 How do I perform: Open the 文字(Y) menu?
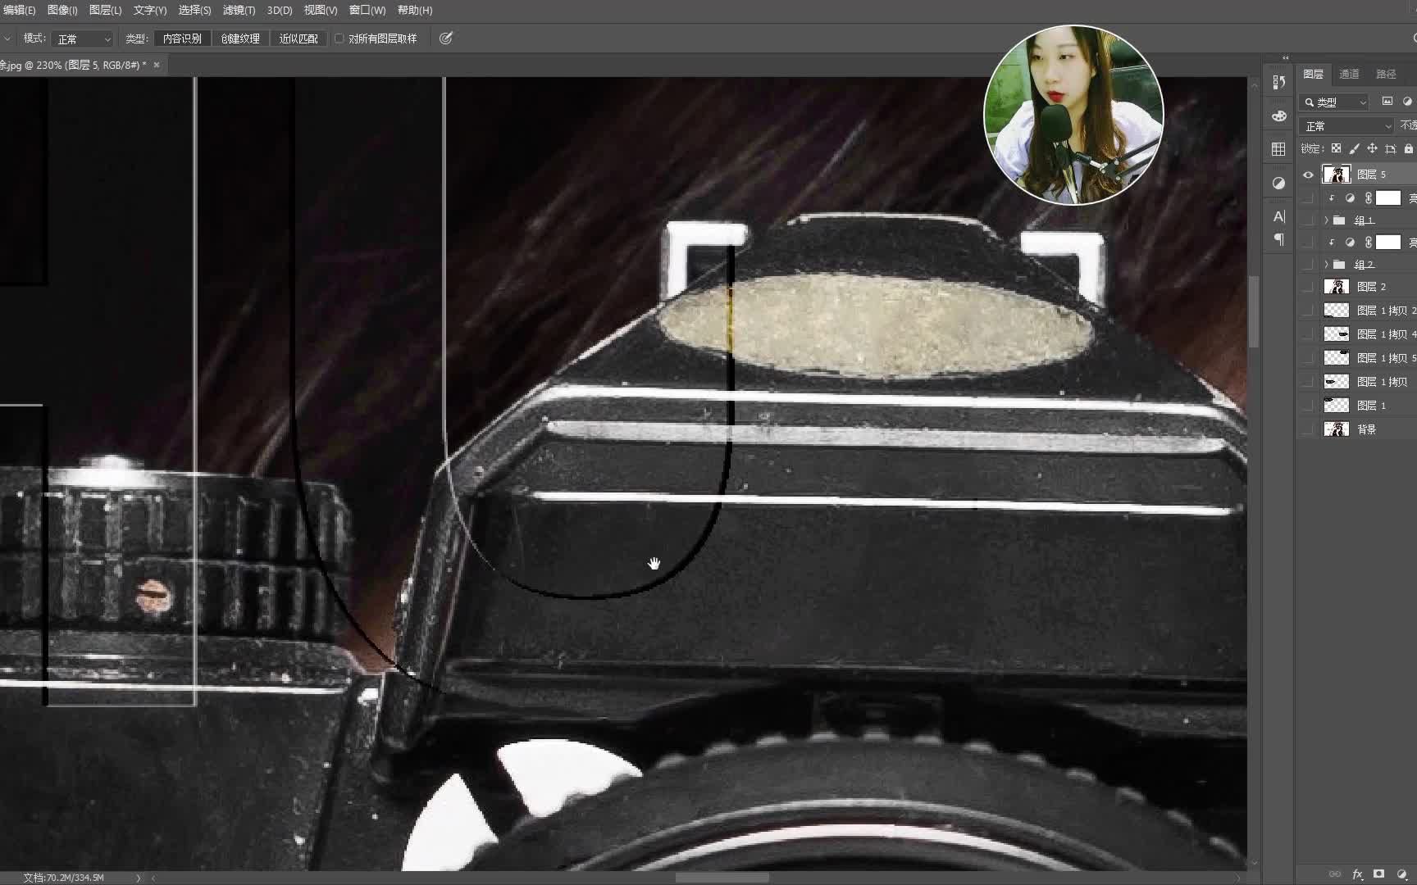(x=150, y=10)
